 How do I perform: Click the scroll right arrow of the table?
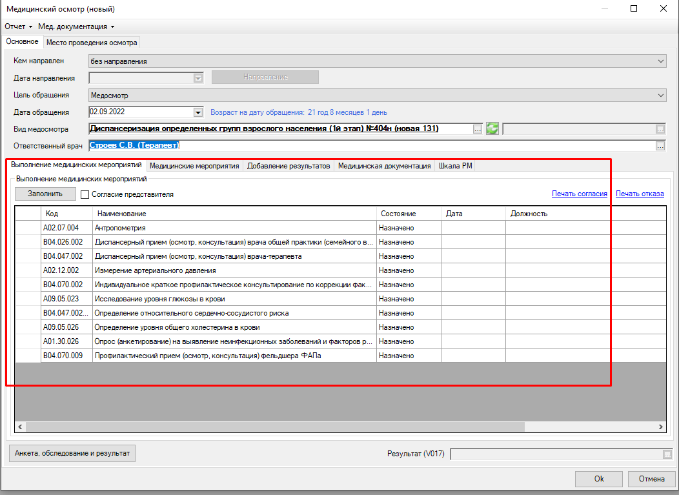pyautogui.click(x=661, y=427)
